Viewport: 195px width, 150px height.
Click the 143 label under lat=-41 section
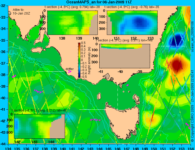pos(34,142)
